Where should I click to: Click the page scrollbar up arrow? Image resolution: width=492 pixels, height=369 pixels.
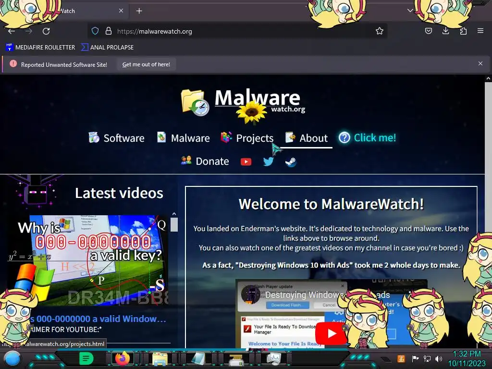(488, 79)
